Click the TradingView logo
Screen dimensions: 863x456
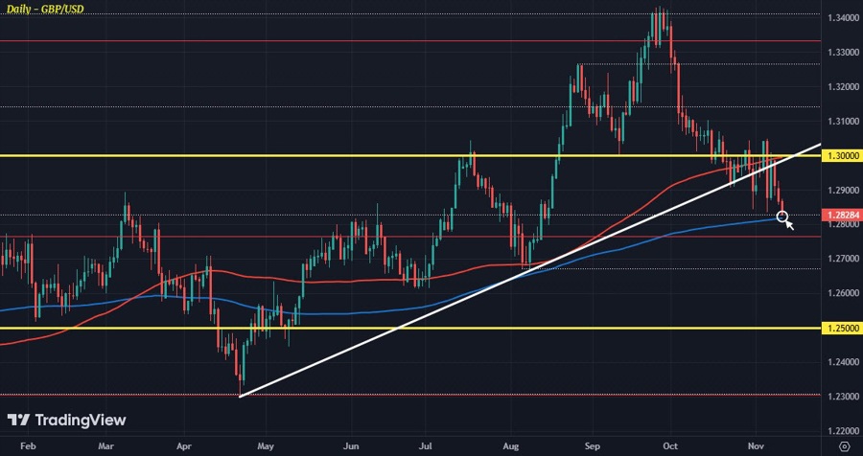(66, 421)
